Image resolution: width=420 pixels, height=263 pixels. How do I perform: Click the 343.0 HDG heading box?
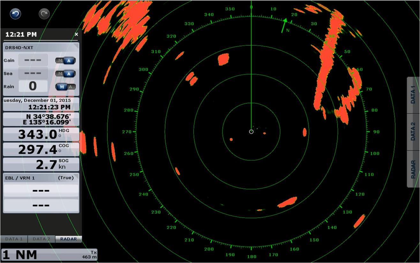(41, 134)
